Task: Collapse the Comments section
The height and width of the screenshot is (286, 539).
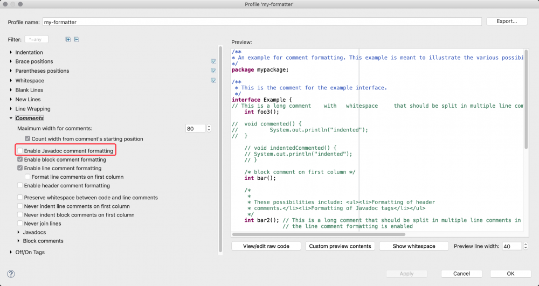Action: pos(11,118)
